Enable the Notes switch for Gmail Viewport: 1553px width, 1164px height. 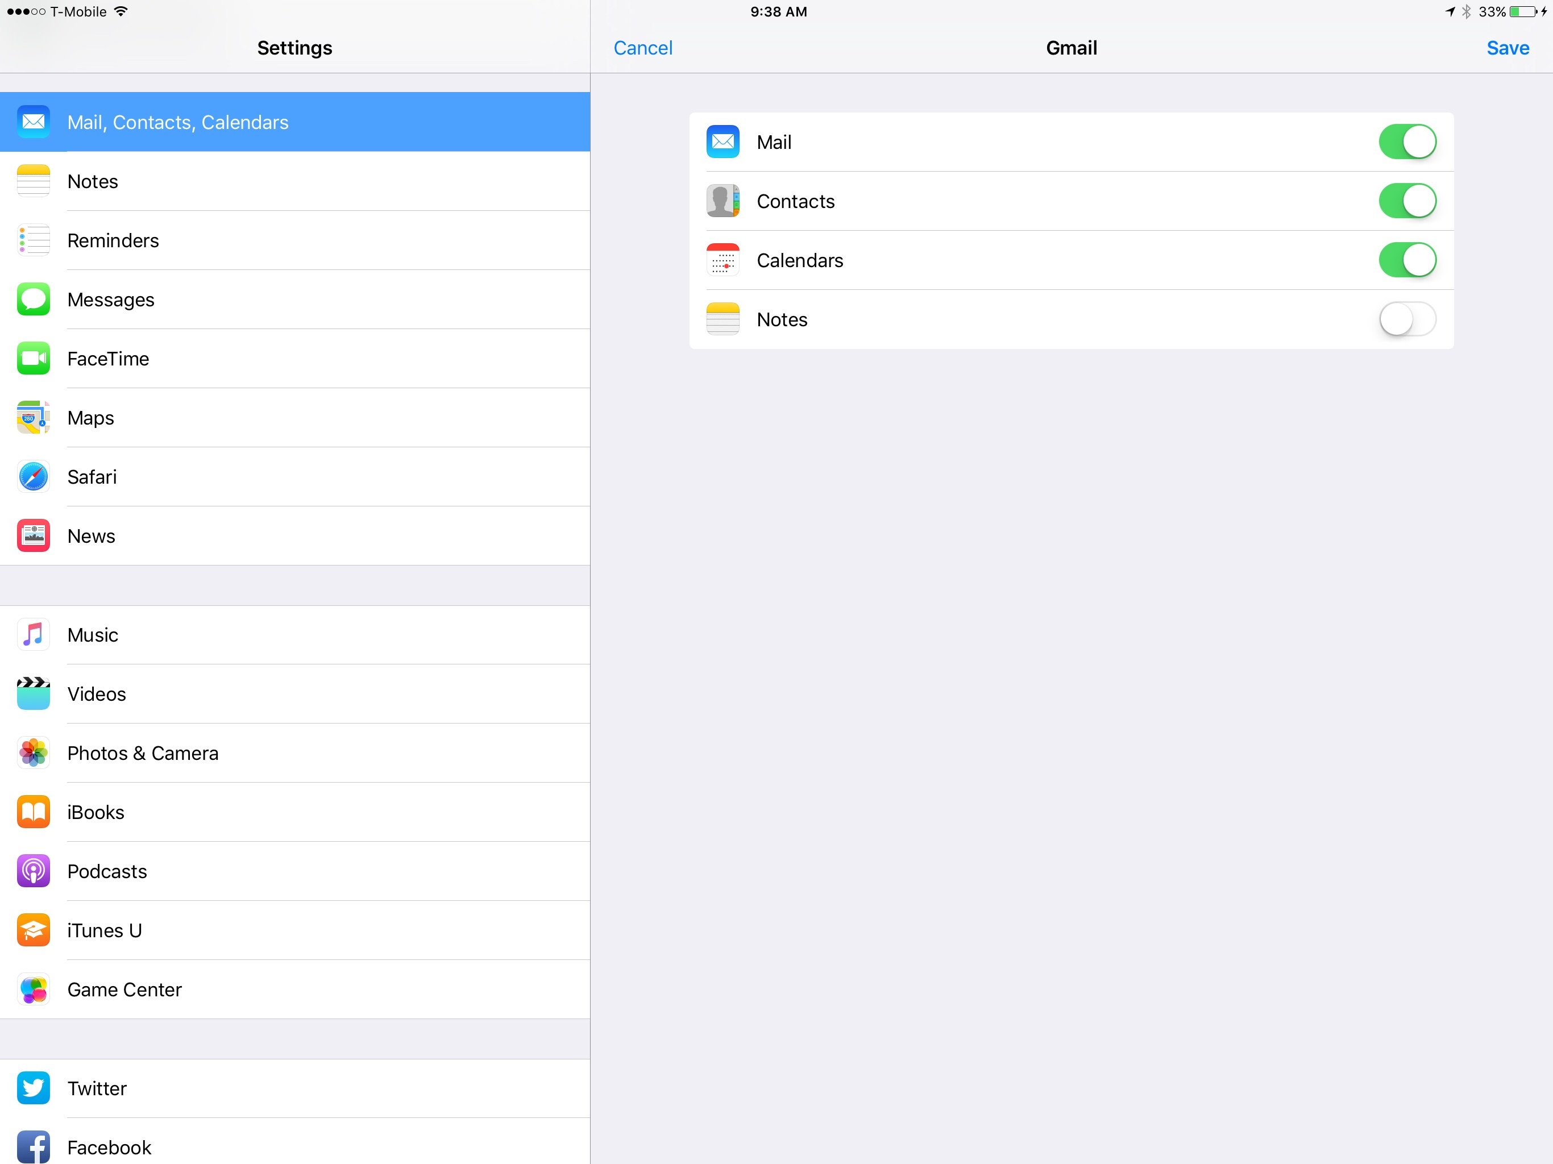coord(1407,319)
